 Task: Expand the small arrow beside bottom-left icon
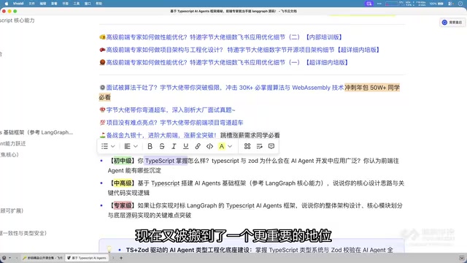tap(10, 258)
